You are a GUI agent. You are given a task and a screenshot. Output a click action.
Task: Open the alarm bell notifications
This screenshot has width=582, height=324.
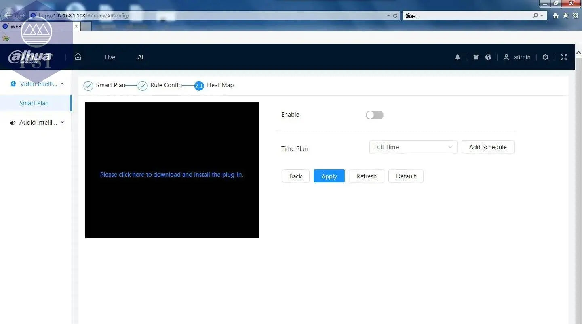pyautogui.click(x=458, y=57)
